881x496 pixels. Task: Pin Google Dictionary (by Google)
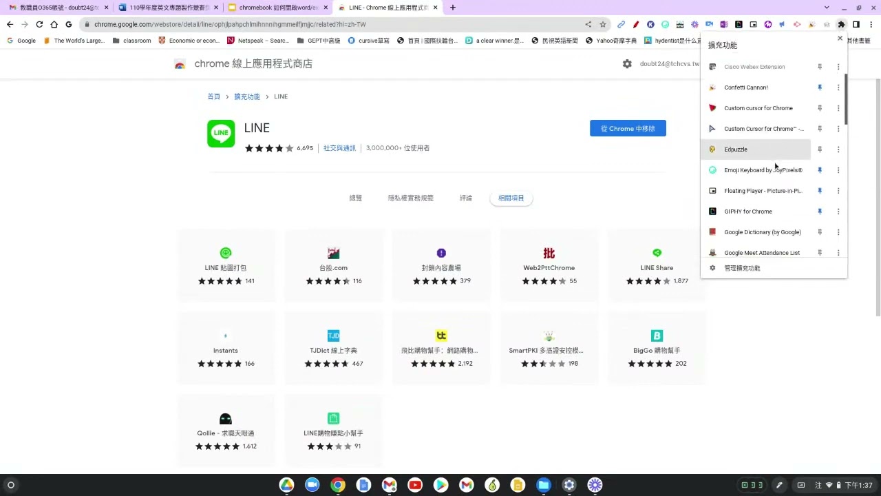(x=819, y=232)
